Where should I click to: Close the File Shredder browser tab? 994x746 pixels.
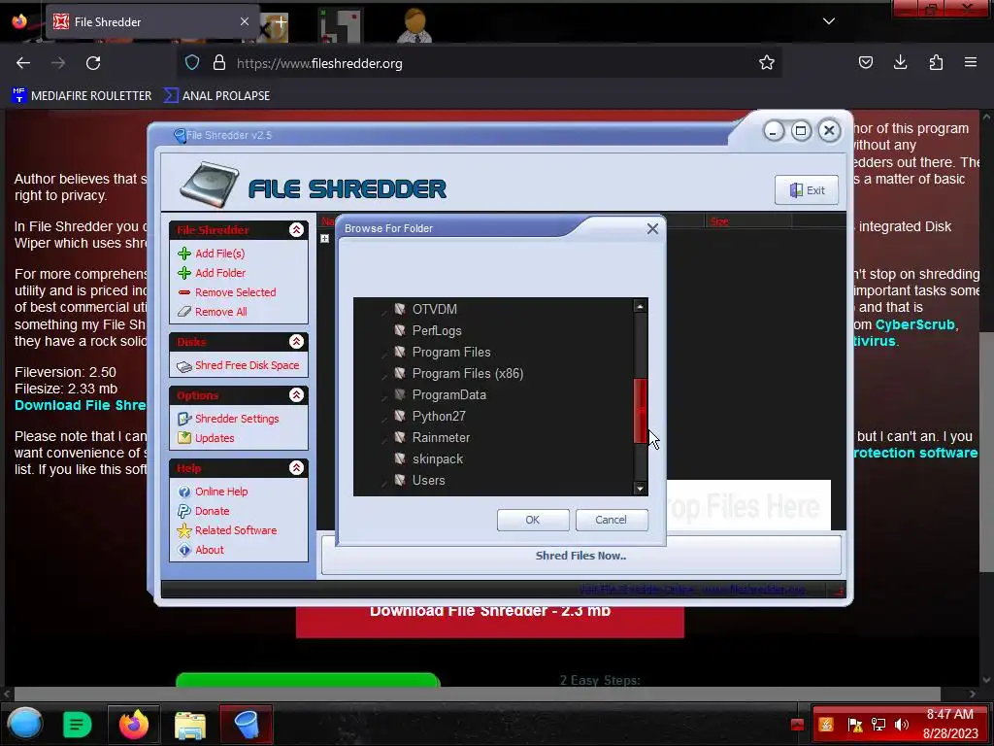point(244,21)
